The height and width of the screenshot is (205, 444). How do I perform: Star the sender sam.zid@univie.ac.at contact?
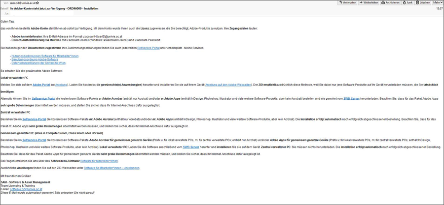(x=37, y=3)
